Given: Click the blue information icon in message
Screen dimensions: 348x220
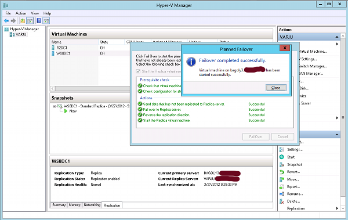Looking at the screenshot, I should coord(191,62).
